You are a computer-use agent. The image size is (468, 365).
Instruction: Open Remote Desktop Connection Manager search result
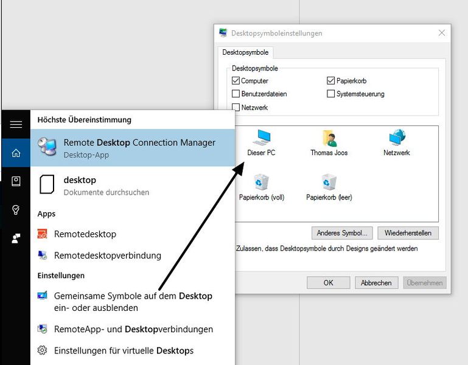[133, 148]
